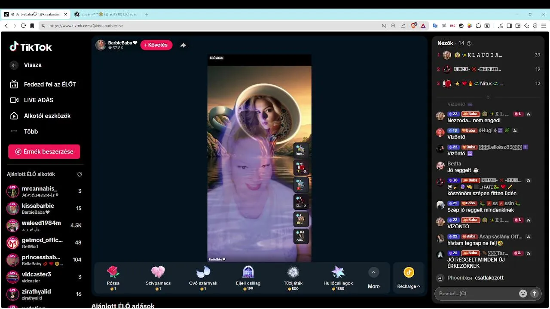Open the browser hamburger menu
Viewport: 550px width, 309px height.
[544, 26]
